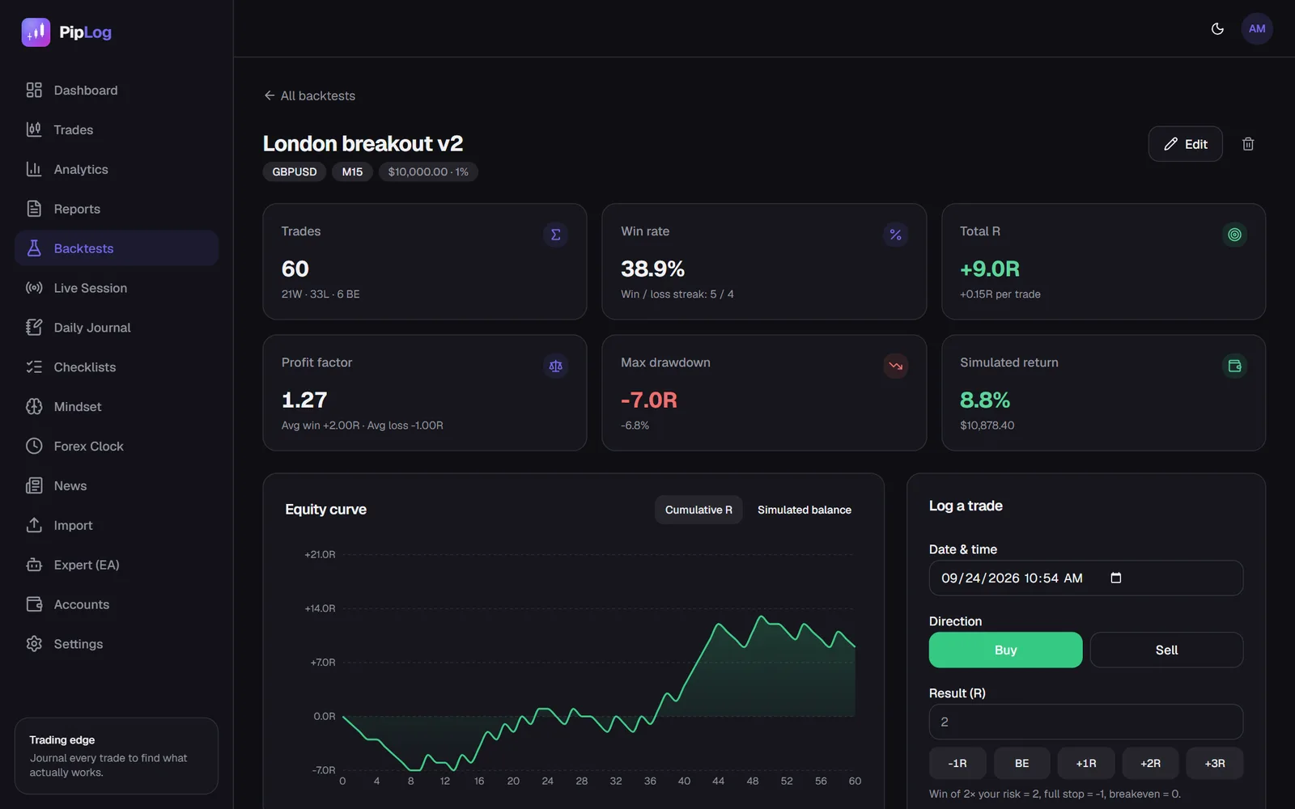Click the scales icon on Profit factor card
Screen dimensions: 1295x809
click(556, 366)
